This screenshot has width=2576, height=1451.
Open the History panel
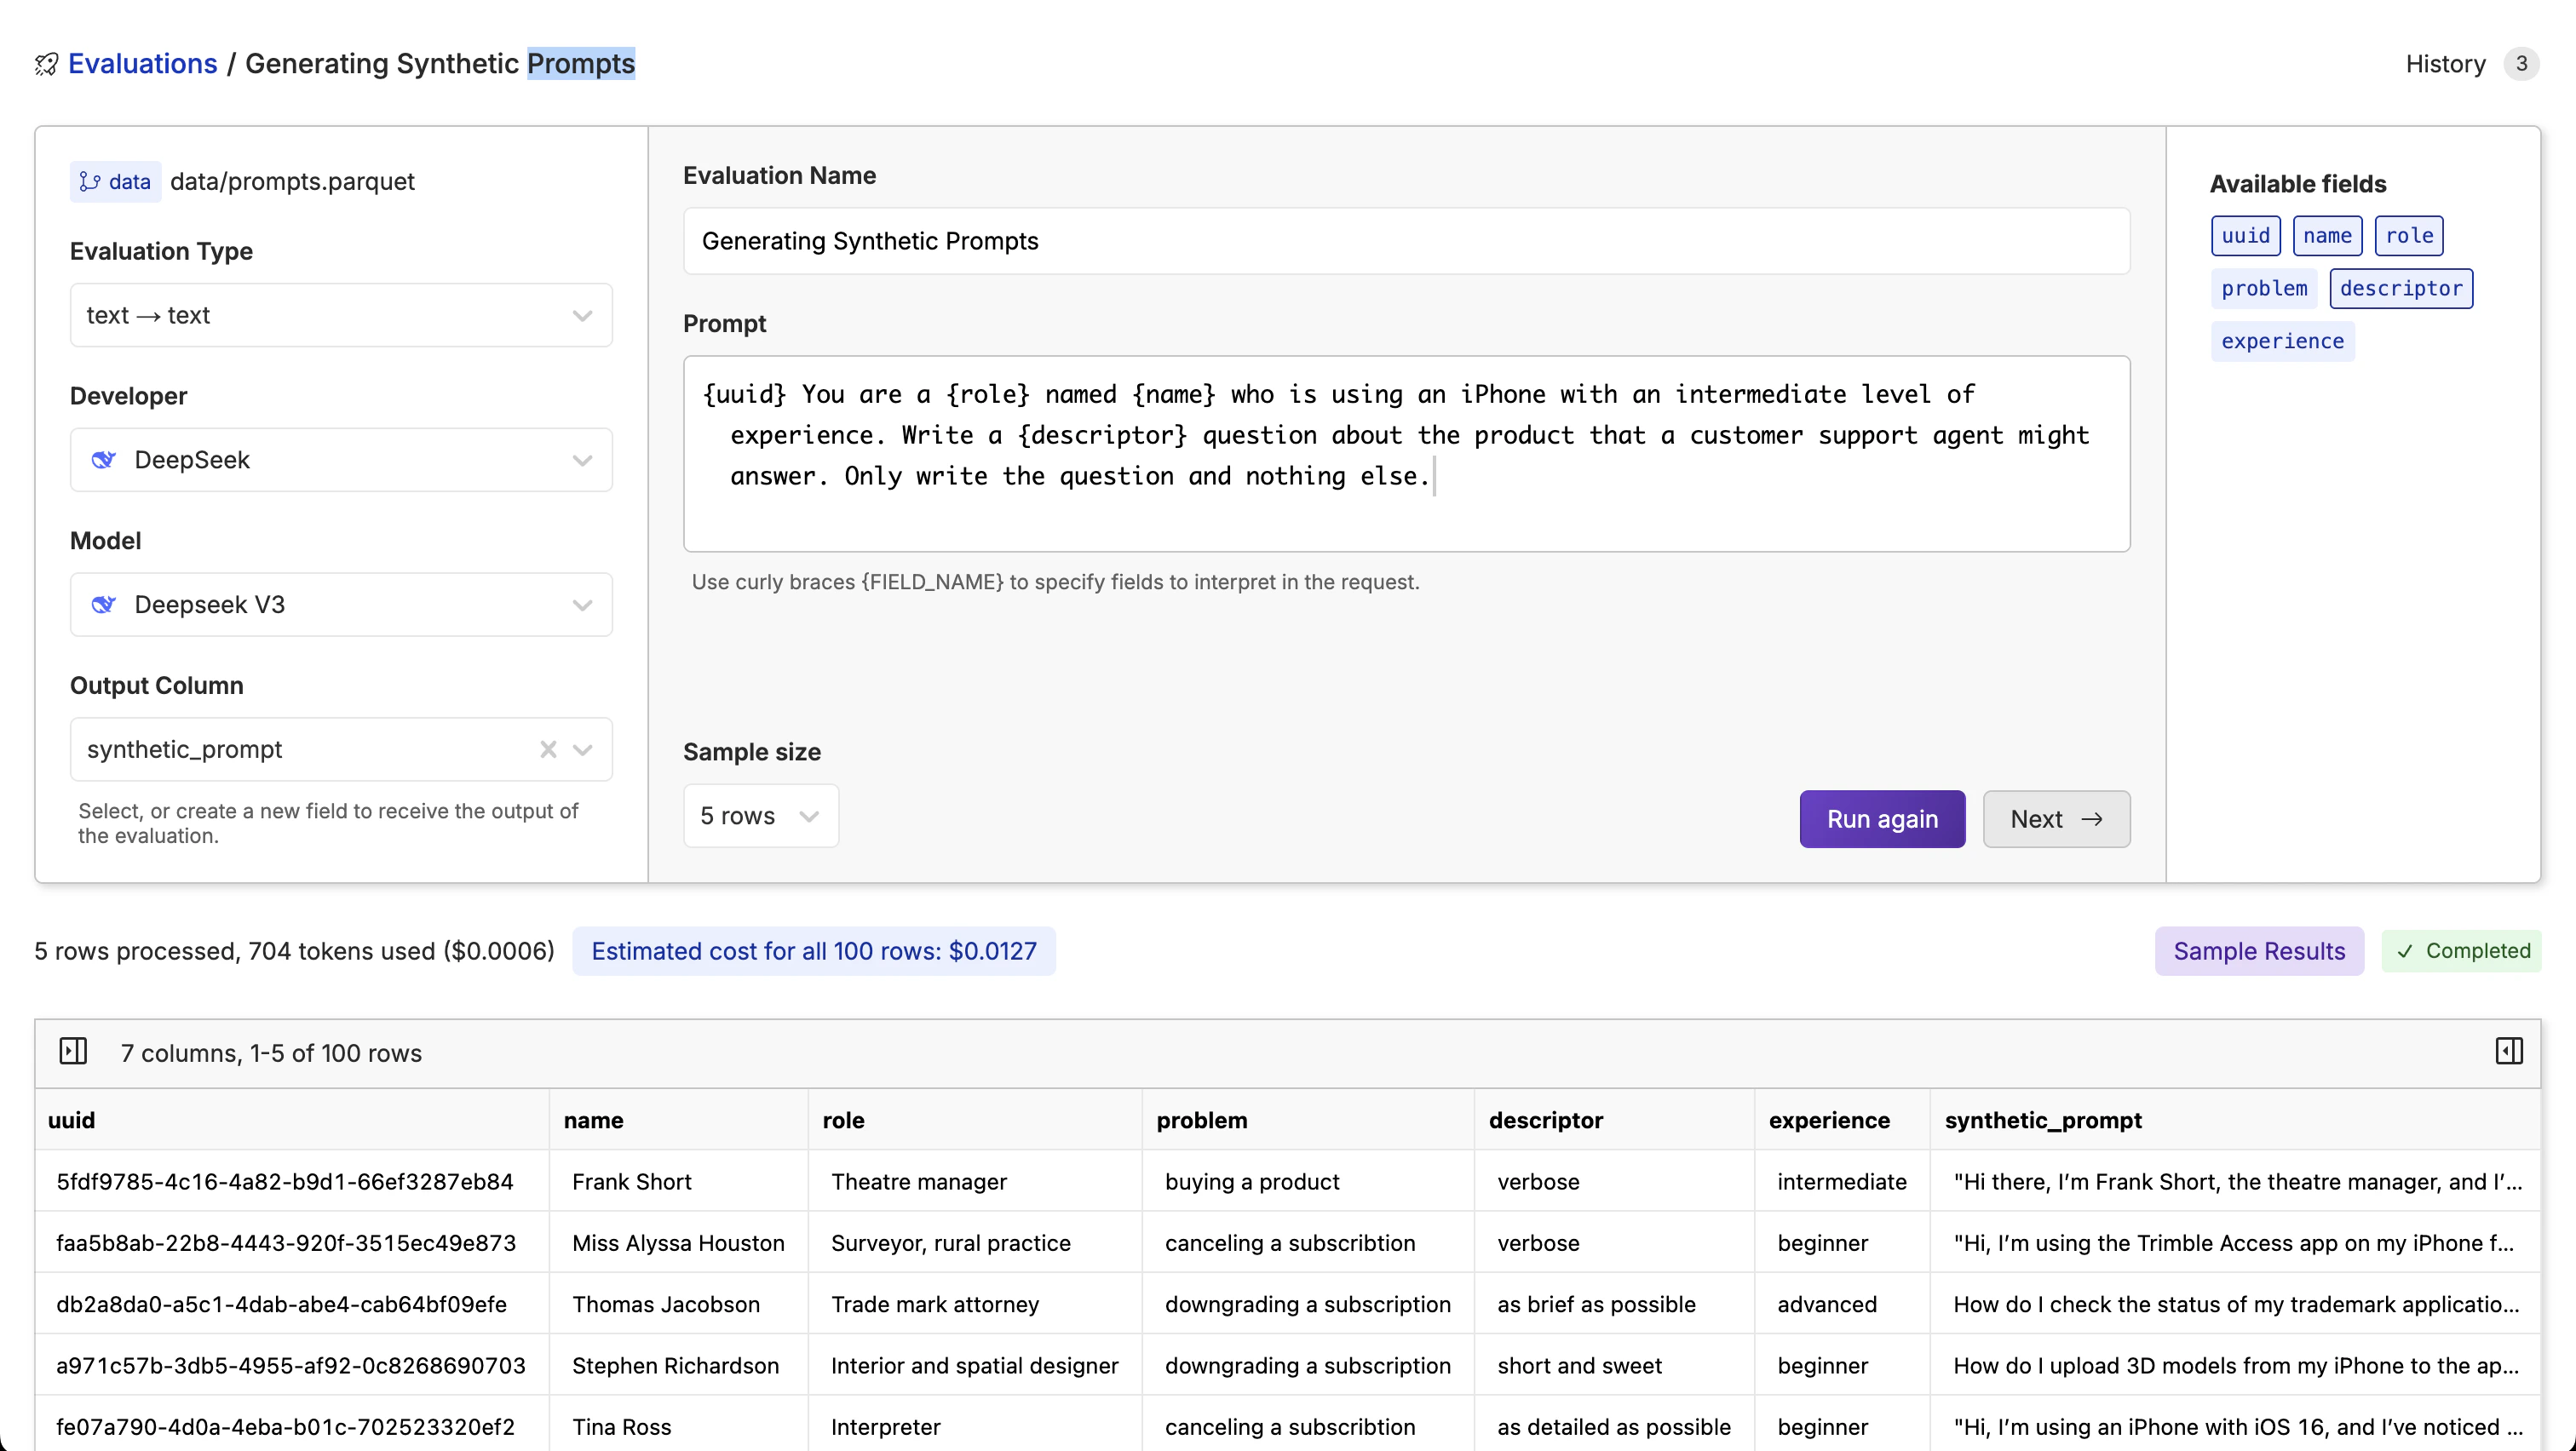pyautogui.click(x=2443, y=63)
